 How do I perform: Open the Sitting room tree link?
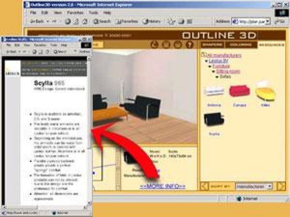(x=228, y=71)
